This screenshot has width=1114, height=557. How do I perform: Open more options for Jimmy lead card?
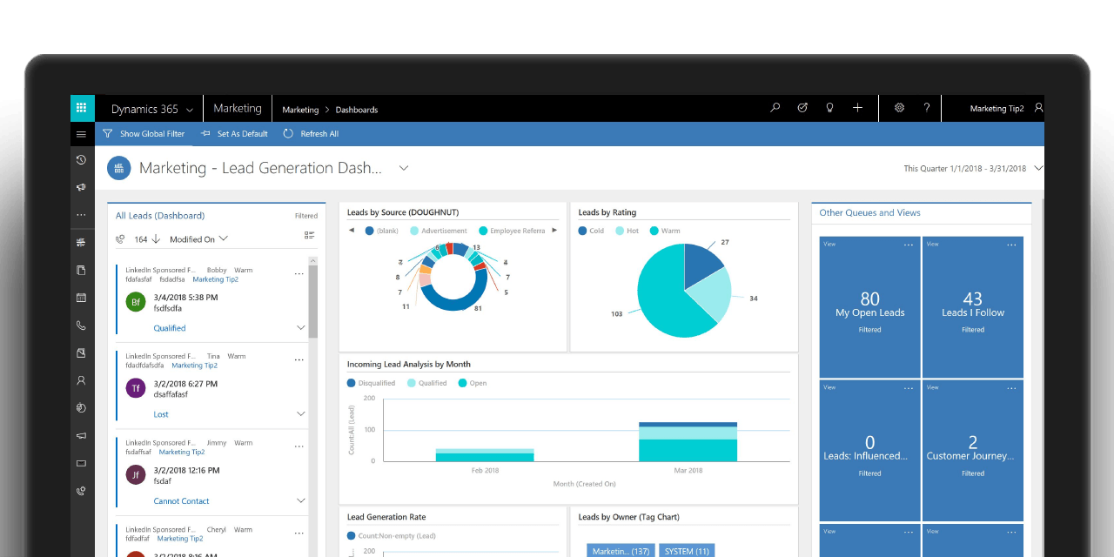click(x=299, y=446)
